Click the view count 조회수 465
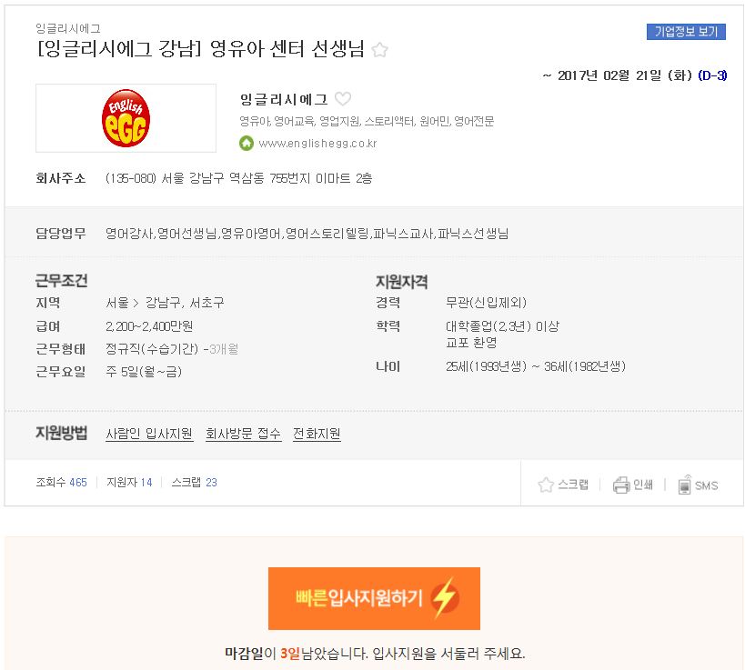745x670 pixels. (61, 483)
